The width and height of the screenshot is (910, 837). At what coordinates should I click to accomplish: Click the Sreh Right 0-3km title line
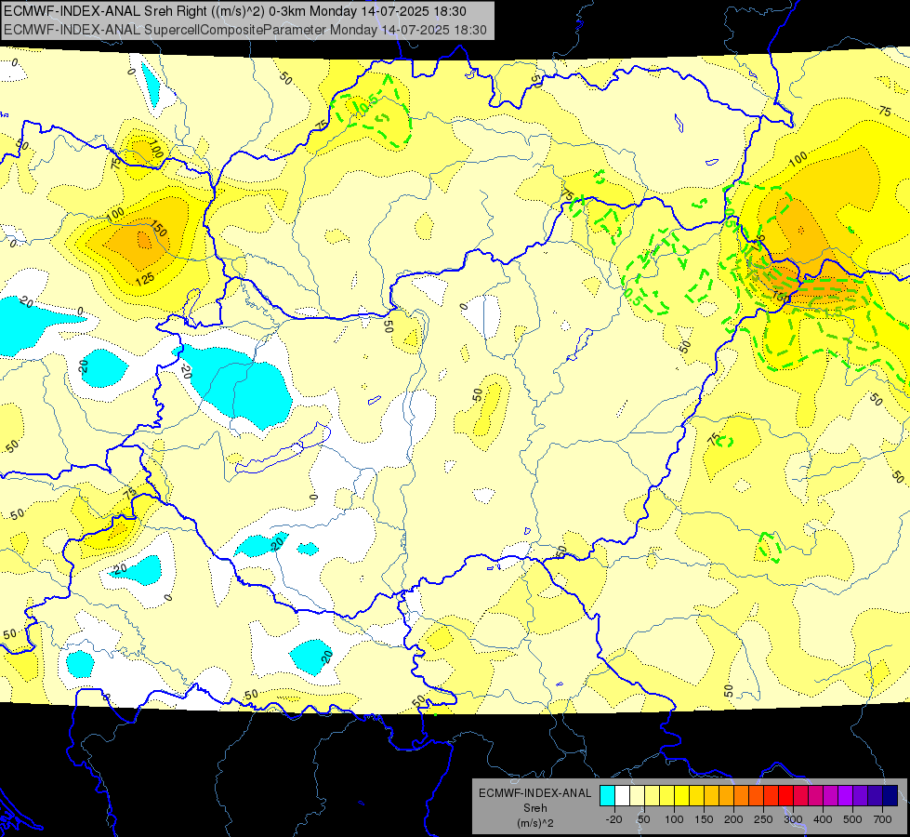click(x=235, y=11)
